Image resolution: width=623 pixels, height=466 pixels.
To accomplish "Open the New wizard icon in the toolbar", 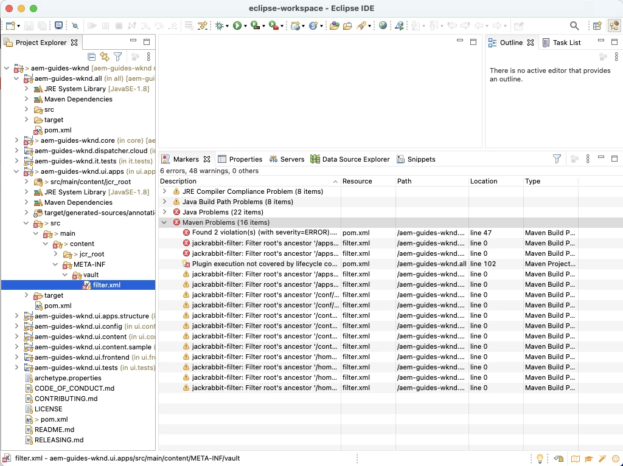I will 10,26.
